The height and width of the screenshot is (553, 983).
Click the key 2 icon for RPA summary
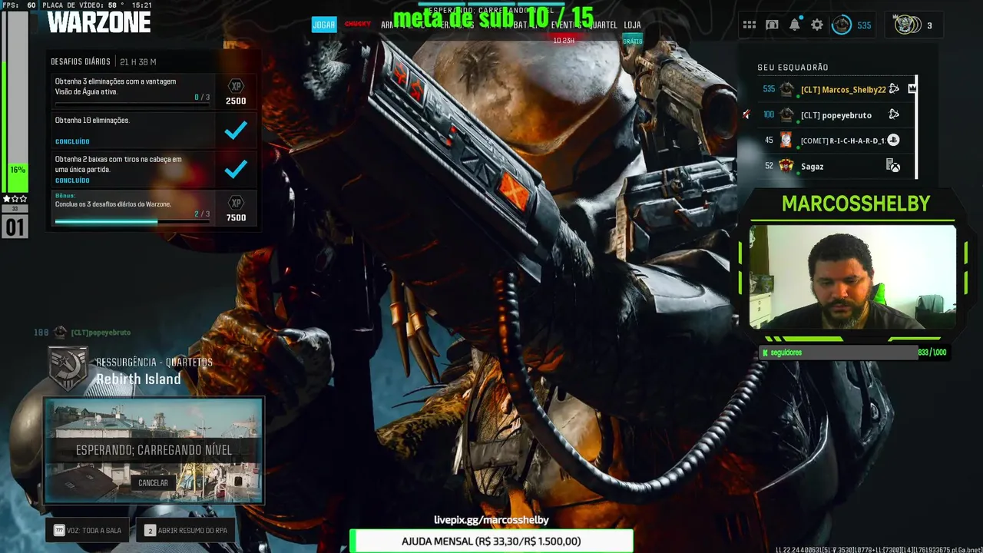click(x=151, y=530)
